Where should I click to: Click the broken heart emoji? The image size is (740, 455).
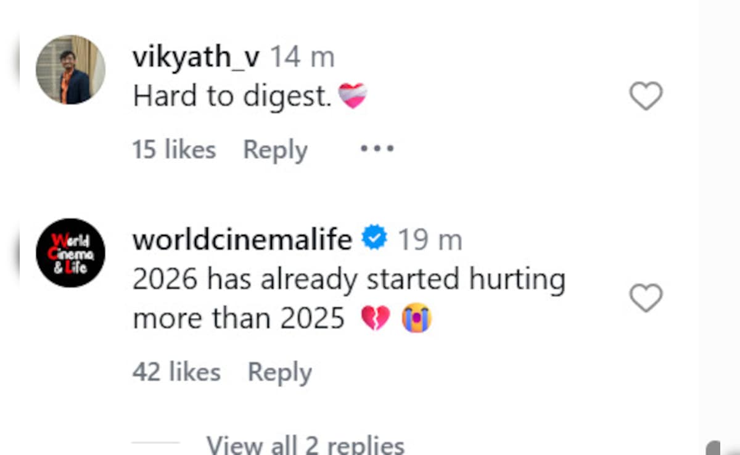click(375, 319)
